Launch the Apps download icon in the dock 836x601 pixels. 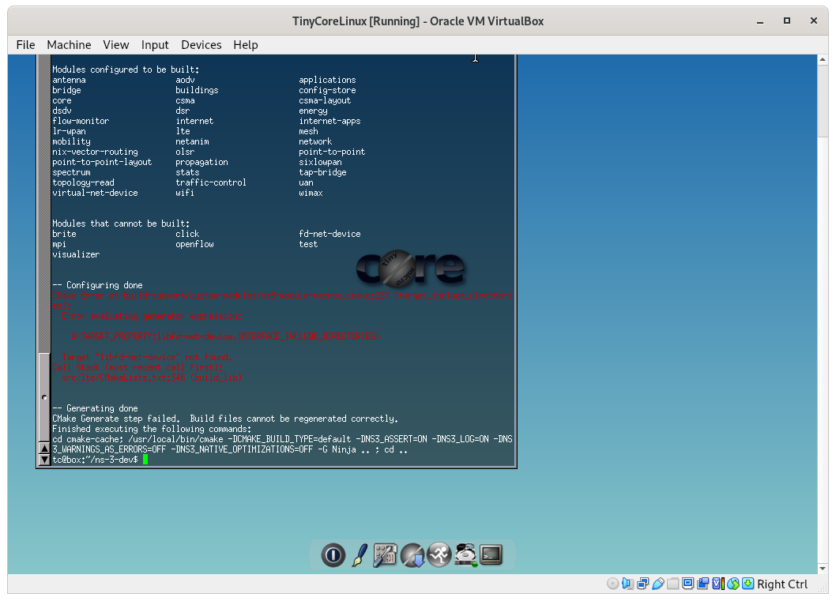pos(412,555)
